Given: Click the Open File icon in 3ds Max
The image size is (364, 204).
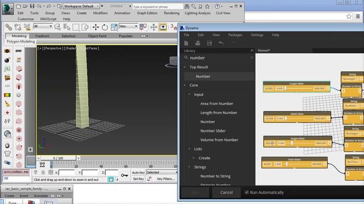Looking at the screenshot, I should (25, 6).
